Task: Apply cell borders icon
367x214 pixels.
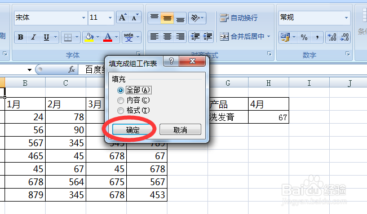Action: [x=68, y=37]
